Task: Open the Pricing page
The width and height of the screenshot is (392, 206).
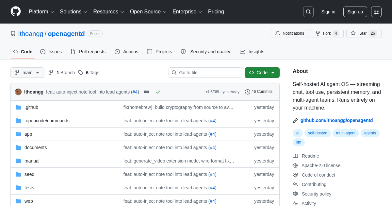Action: (x=216, y=12)
